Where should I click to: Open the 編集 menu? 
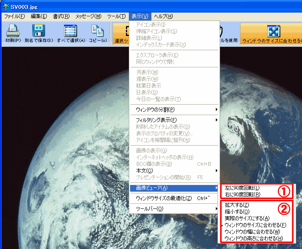(39, 16)
